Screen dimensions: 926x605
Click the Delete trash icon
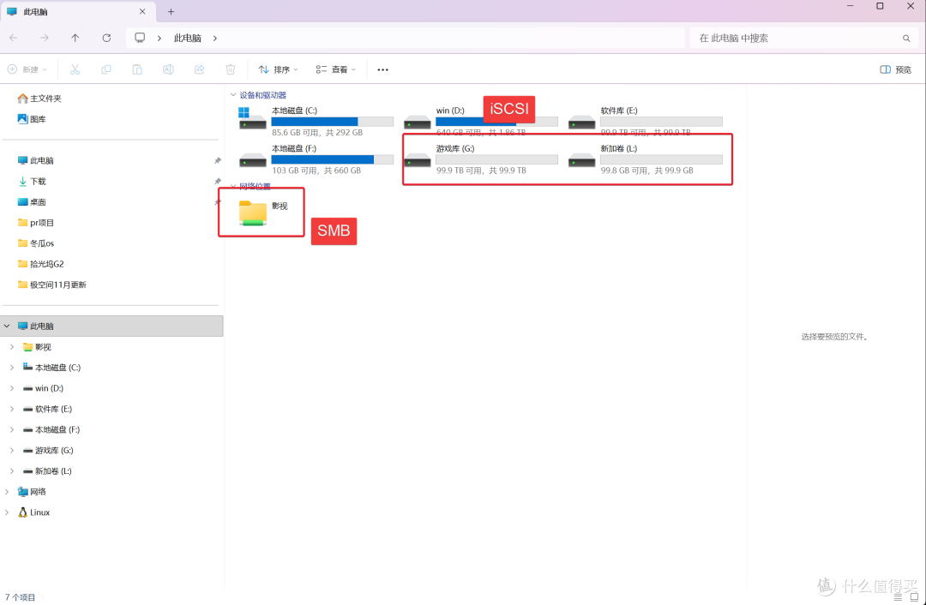231,69
